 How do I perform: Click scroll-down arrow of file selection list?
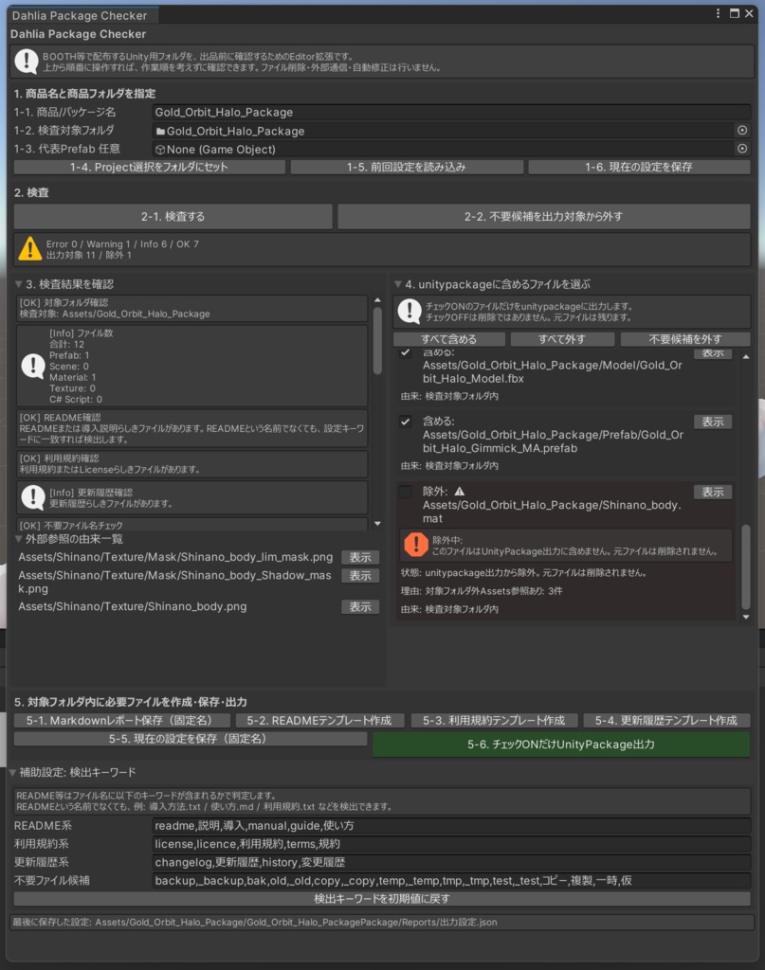746,617
